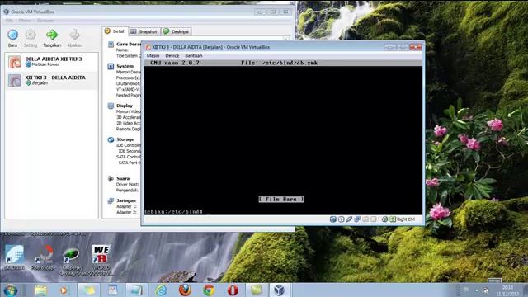Image resolution: width=528 pixels, height=297 pixels.
Task: Open Windows Media Player from taskbar
Action: pos(64,290)
